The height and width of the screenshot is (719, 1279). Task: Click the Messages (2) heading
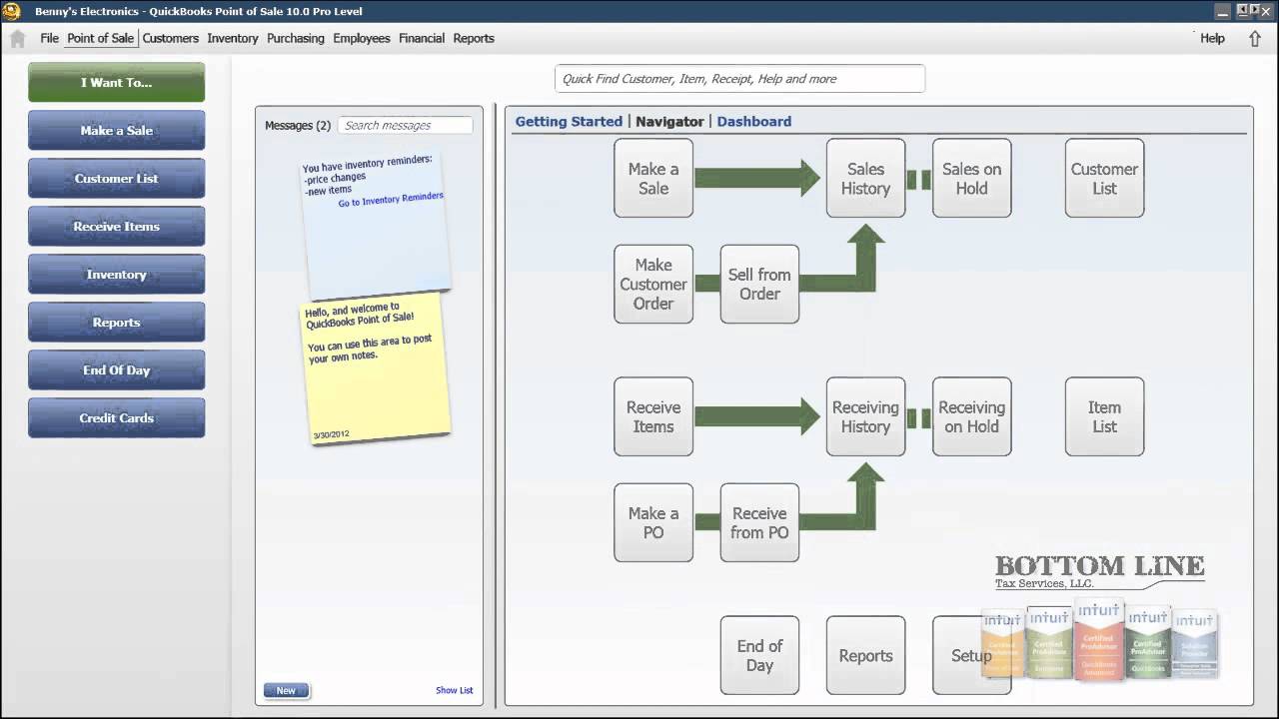(x=298, y=125)
